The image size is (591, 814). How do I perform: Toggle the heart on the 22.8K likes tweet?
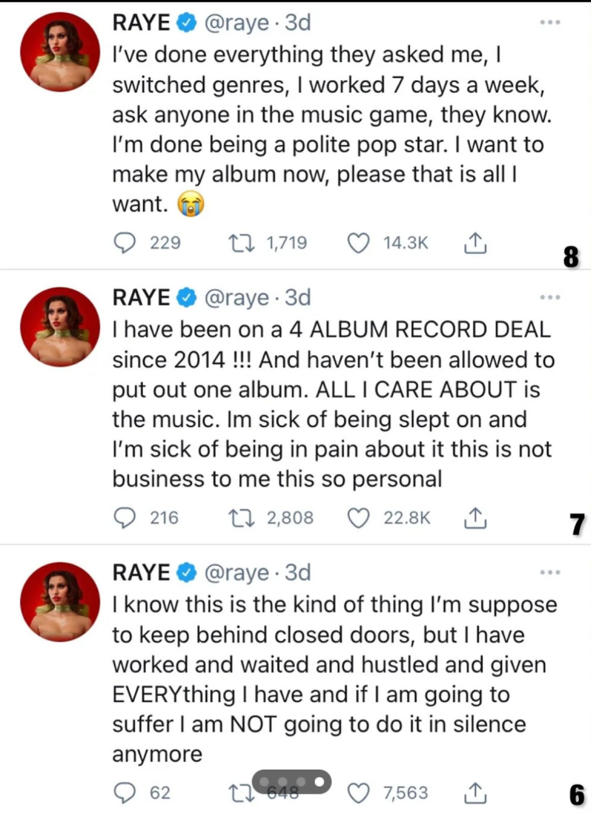point(359,517)
